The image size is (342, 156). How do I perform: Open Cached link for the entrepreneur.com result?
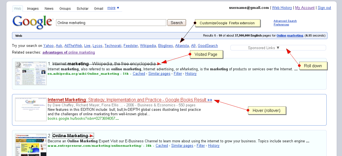point(162,146)
